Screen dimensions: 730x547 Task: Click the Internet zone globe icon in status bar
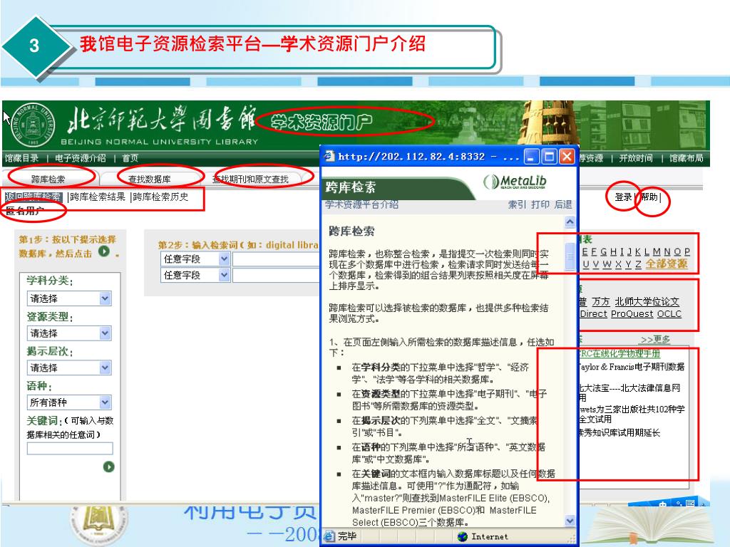pyautogui.click(x=463, y=537)
